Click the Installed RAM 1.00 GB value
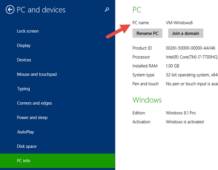Image resolution: width=218 pixels, height=170 pixels. coord(172,66)
